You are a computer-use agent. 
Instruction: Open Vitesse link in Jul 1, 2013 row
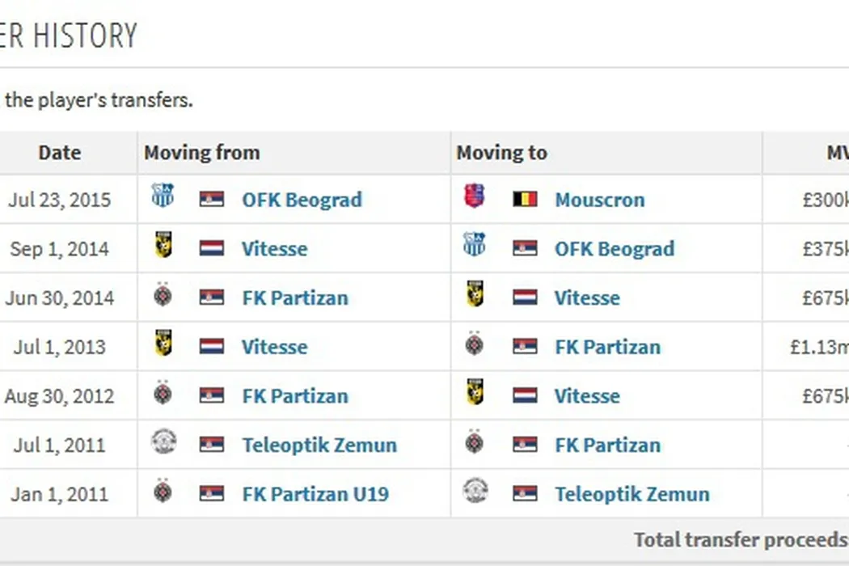274,347
